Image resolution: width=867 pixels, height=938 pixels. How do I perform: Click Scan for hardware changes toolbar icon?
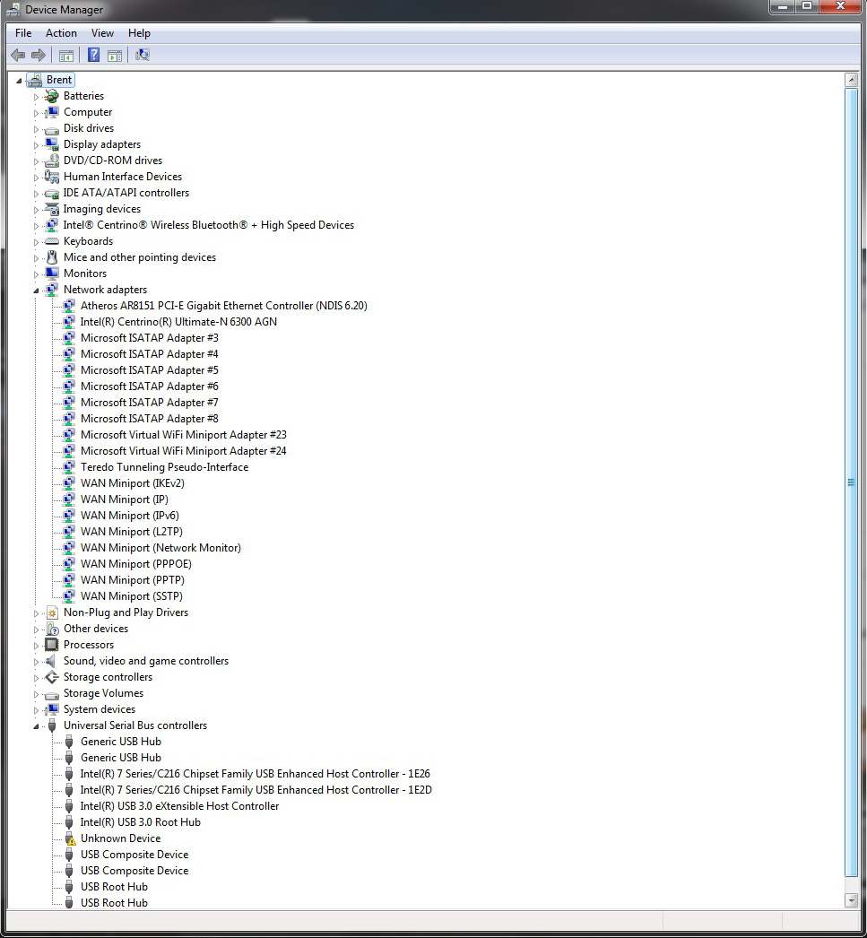(143, 55)
